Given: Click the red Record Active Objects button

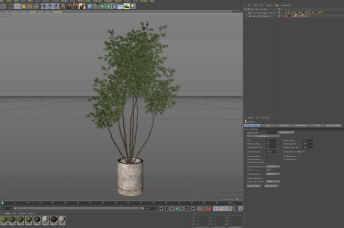Looking at the screenshot, I should [x=204, y=209].
